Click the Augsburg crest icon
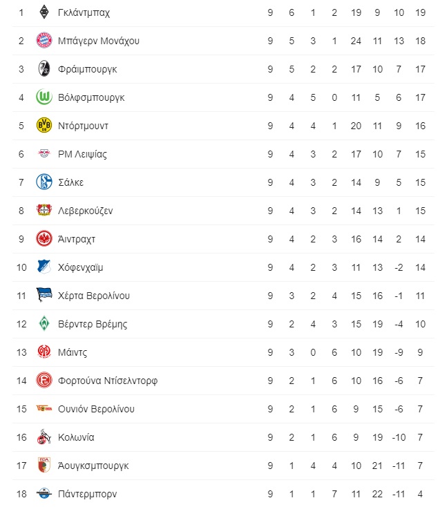The height and width of the screenshot is (507, 440). coord(44,465)
